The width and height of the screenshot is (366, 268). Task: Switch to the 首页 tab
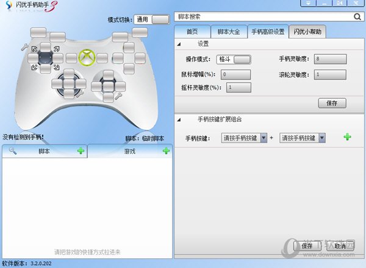pos(192,32)
